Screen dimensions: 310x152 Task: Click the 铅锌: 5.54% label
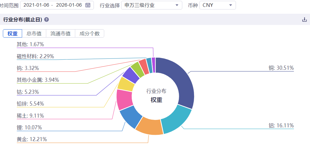point(30,104)
